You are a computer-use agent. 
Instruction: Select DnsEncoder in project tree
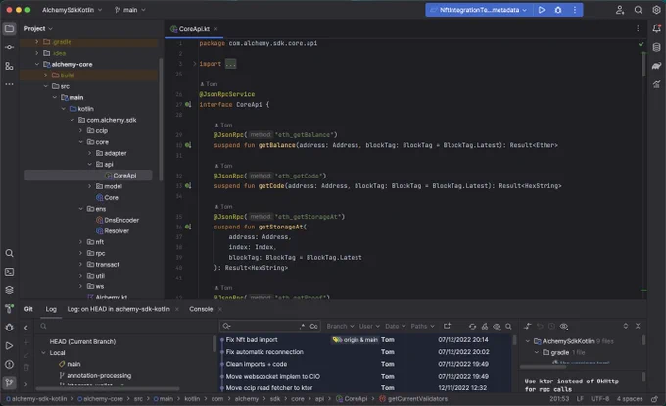118,220
